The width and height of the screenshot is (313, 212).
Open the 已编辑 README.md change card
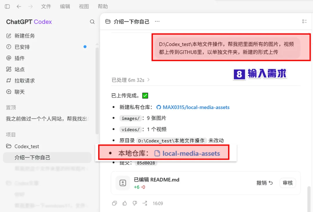[205, 183]
